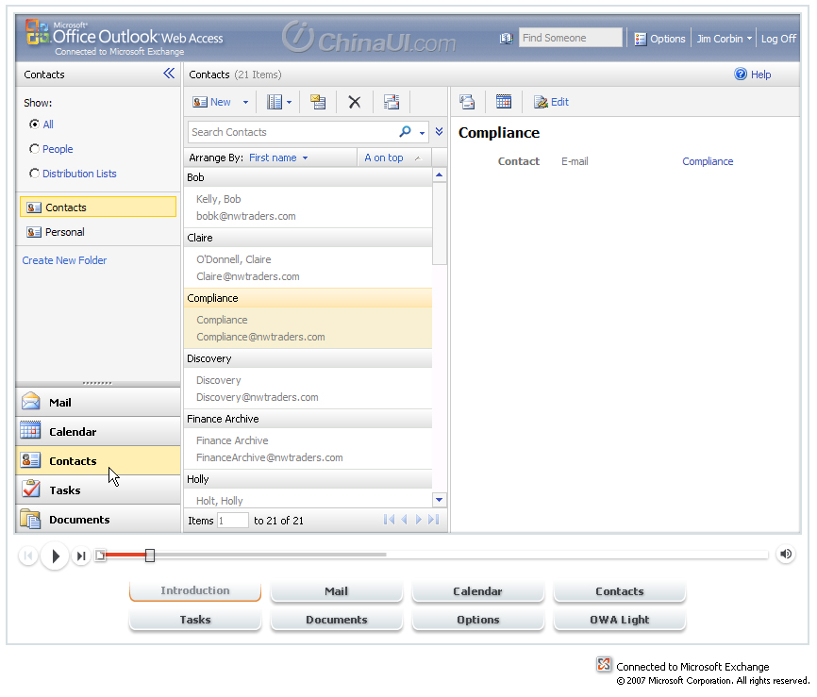This screenshot has height=697, width=817.
Task: Click the Delete (X) toolbar icon
Action: [355, 102]
